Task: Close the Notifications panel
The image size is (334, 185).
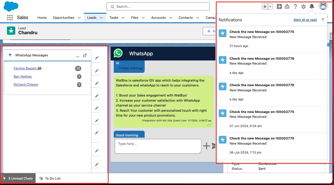Action: point(323,19)
